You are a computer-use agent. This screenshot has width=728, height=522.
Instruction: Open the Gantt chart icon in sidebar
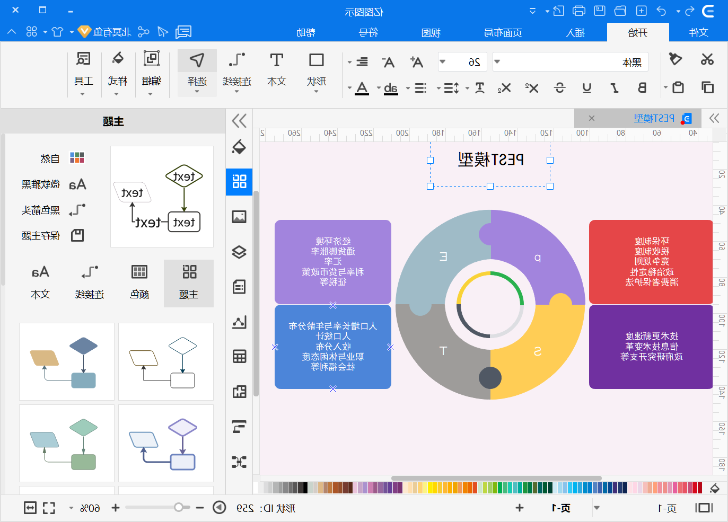coord(239,426)
